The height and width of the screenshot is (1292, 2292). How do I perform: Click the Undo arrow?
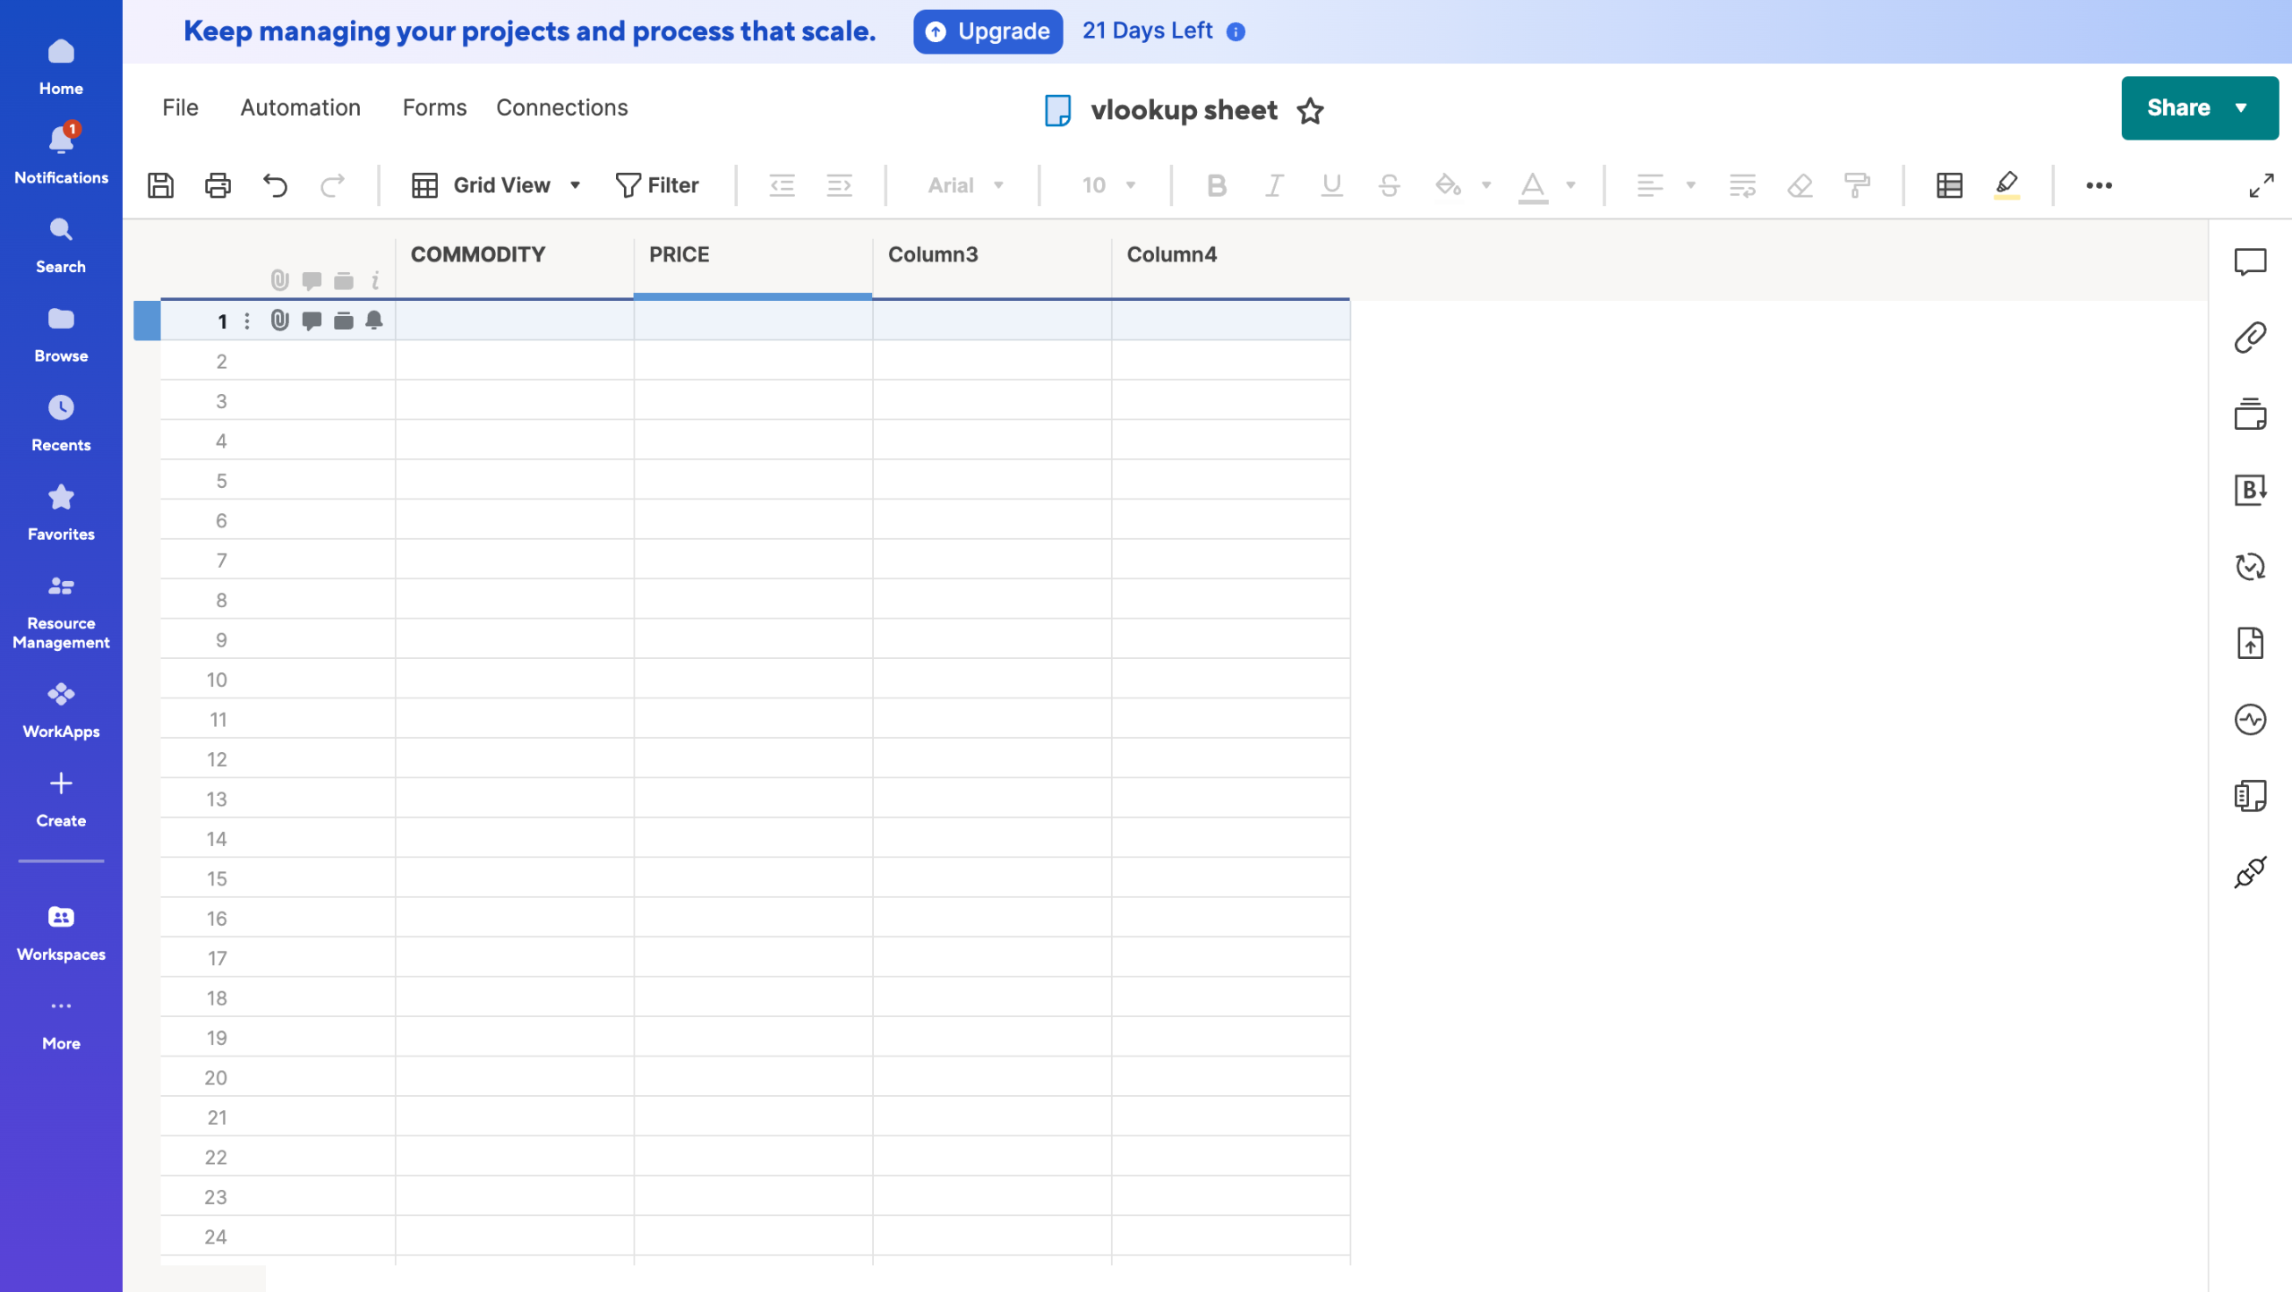point(275,185)
